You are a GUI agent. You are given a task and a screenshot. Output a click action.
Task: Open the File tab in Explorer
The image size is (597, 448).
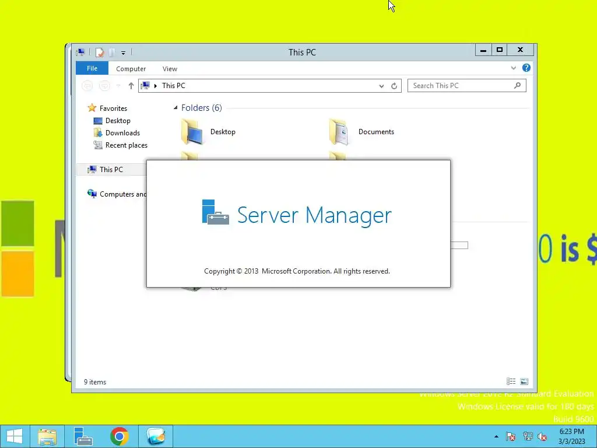pyautogui.click(x=92, y=68)
